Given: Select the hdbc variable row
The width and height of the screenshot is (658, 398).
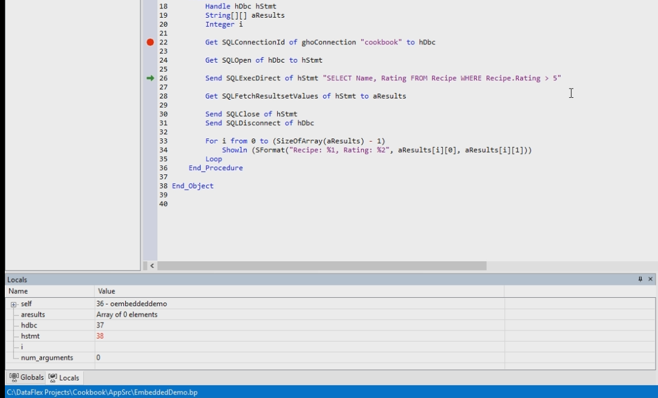Looking at the screenshot, I should 29,326.
